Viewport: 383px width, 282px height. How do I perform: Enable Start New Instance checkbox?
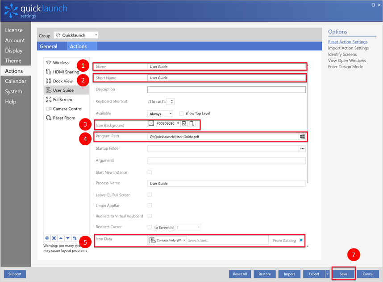point(150,172)
